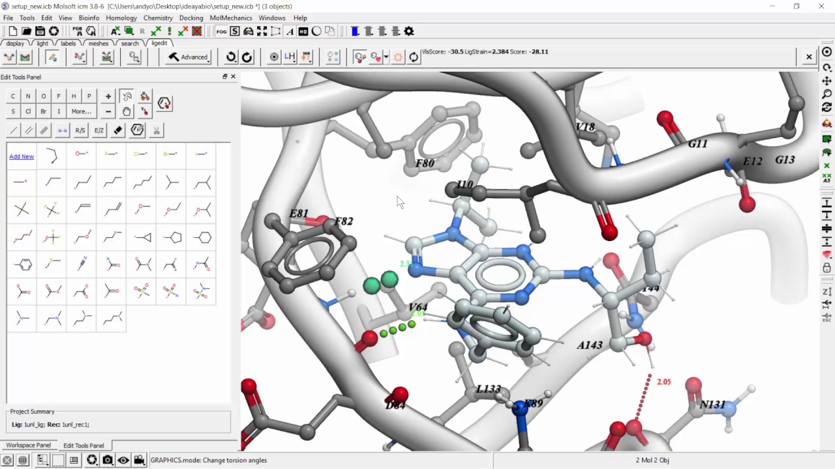Click the redo arrow in ligedit toolbar
The width and height of the screenshot is (835, 469).
247,57
